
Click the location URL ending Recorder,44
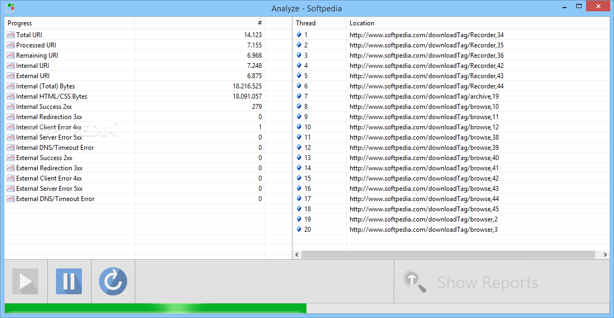pos(427,86)
